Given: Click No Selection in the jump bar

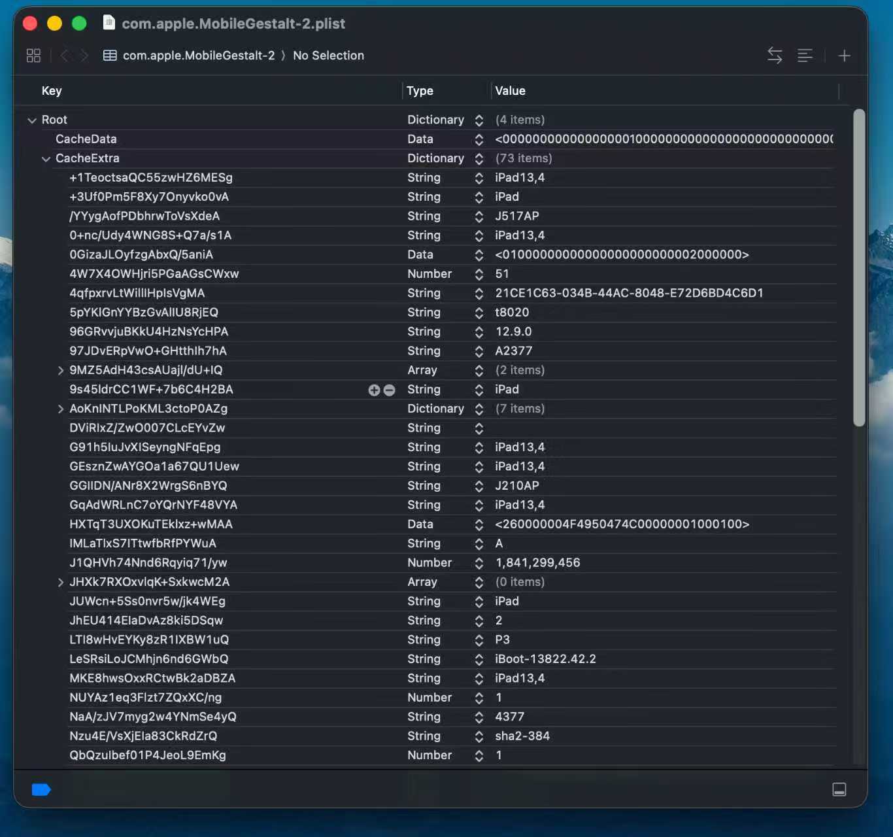Looking at the screenshot, I should point(328,56).
